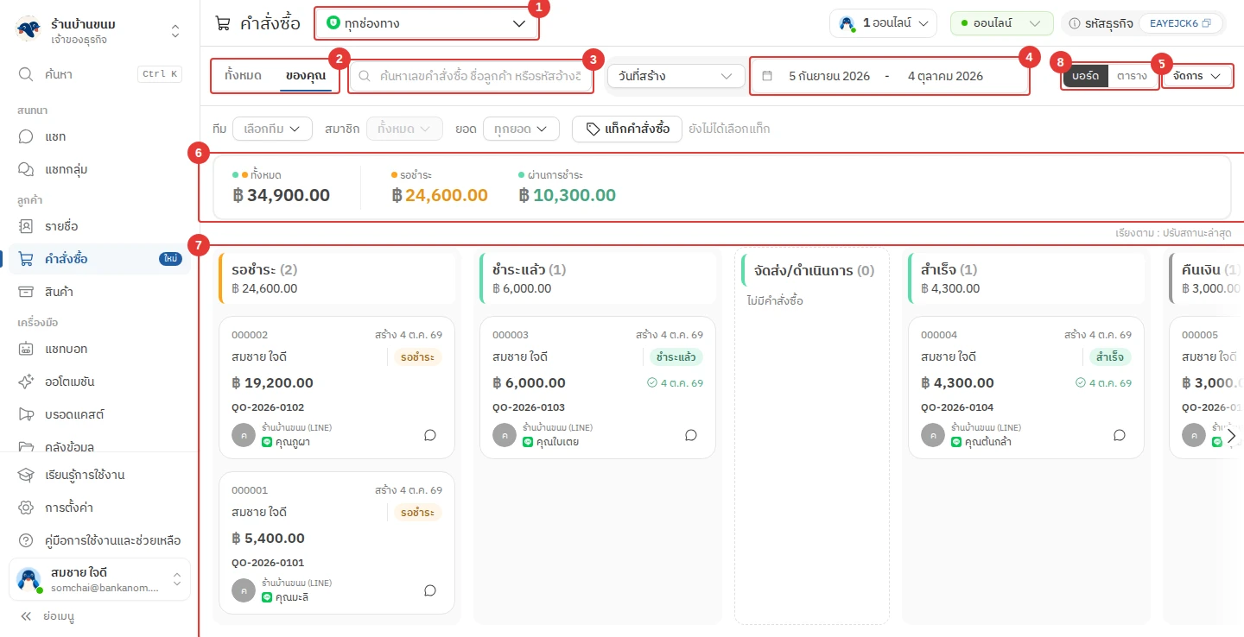Image resolution: width=1244 pixels, height=637 pixels.
Task: Click the แท็กคำสั่งซื้อ button
Action: pyautogui.click(x=627, y=129)
